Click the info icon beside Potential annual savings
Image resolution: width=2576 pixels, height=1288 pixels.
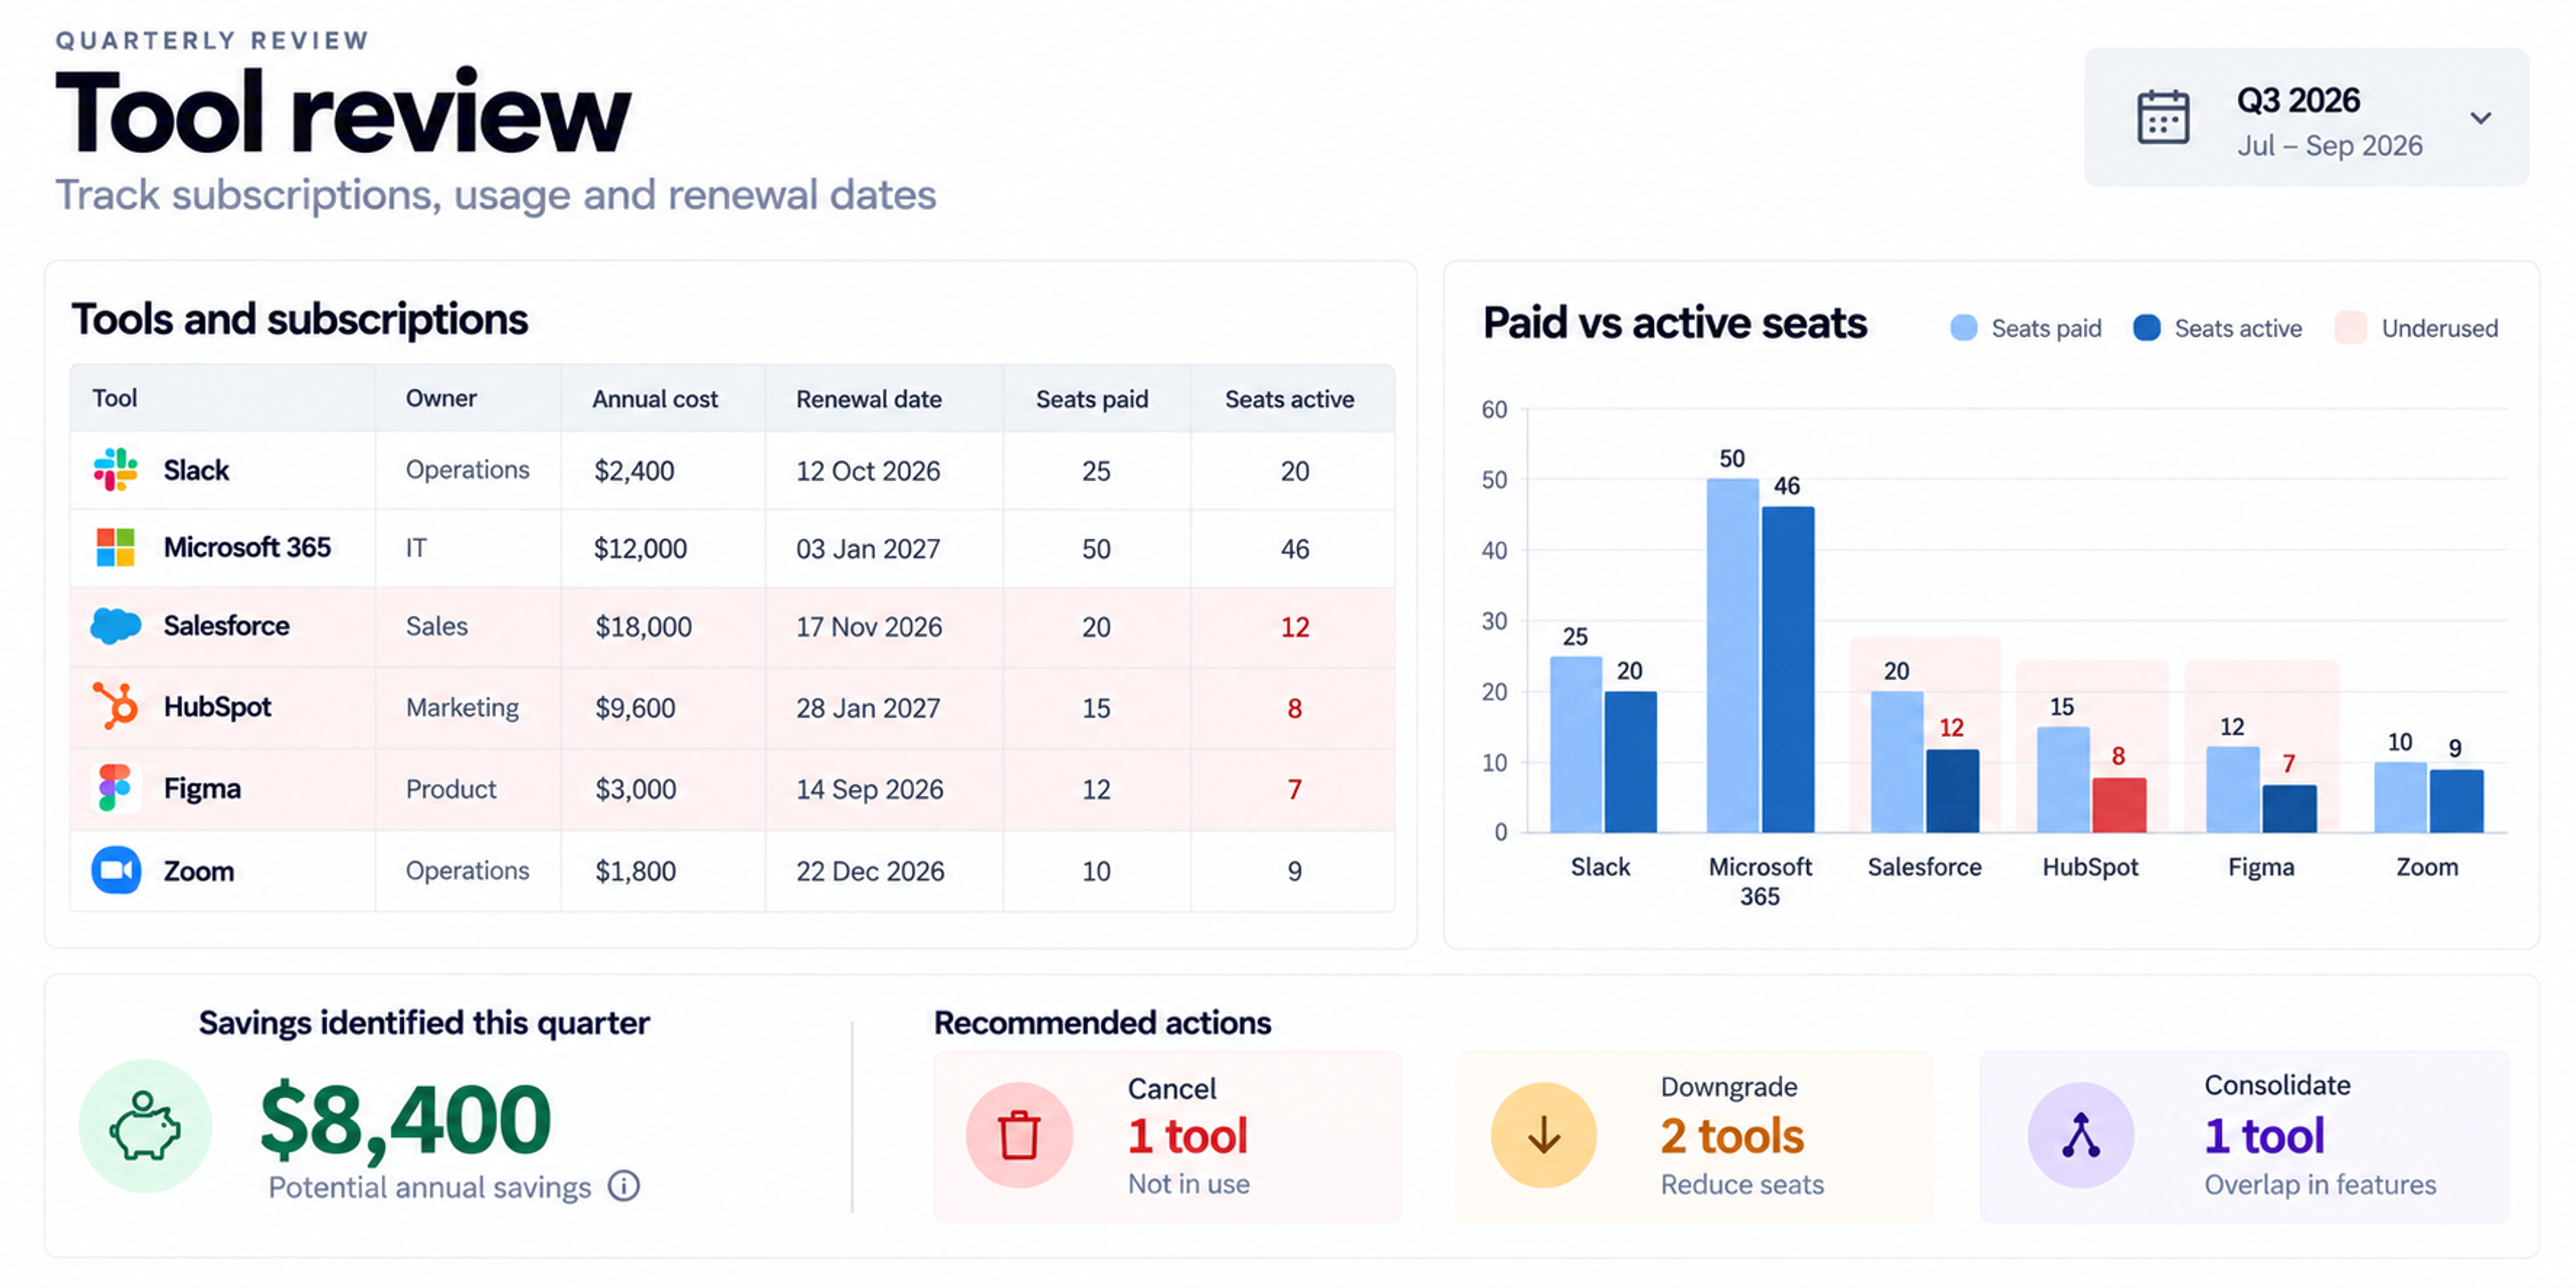(x=624, y=1186)
